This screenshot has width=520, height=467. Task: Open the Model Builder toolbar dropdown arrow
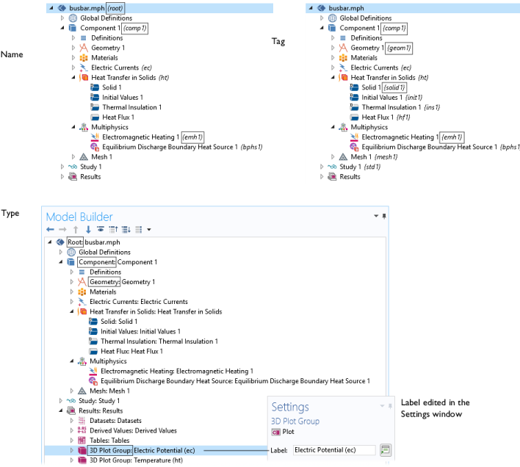pos(149,229)
